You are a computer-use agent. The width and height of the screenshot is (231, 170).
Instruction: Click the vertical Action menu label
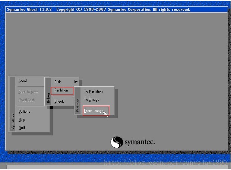[48, 98]
